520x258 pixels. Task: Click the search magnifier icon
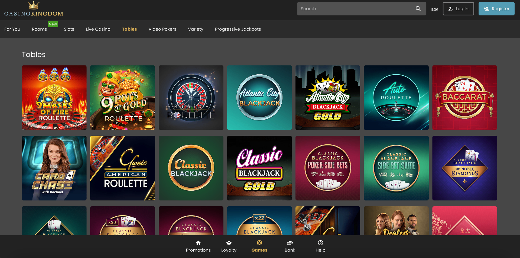click(418, 8)
